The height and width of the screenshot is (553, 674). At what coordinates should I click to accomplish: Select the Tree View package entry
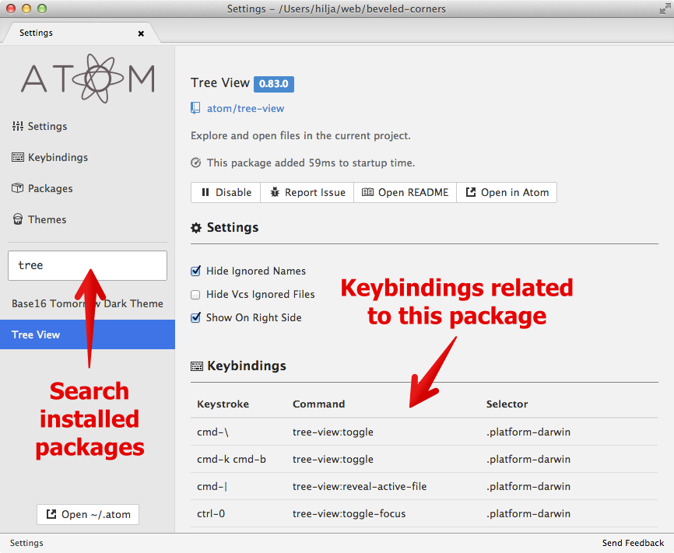pyautogui.click(x=87, y=334)
